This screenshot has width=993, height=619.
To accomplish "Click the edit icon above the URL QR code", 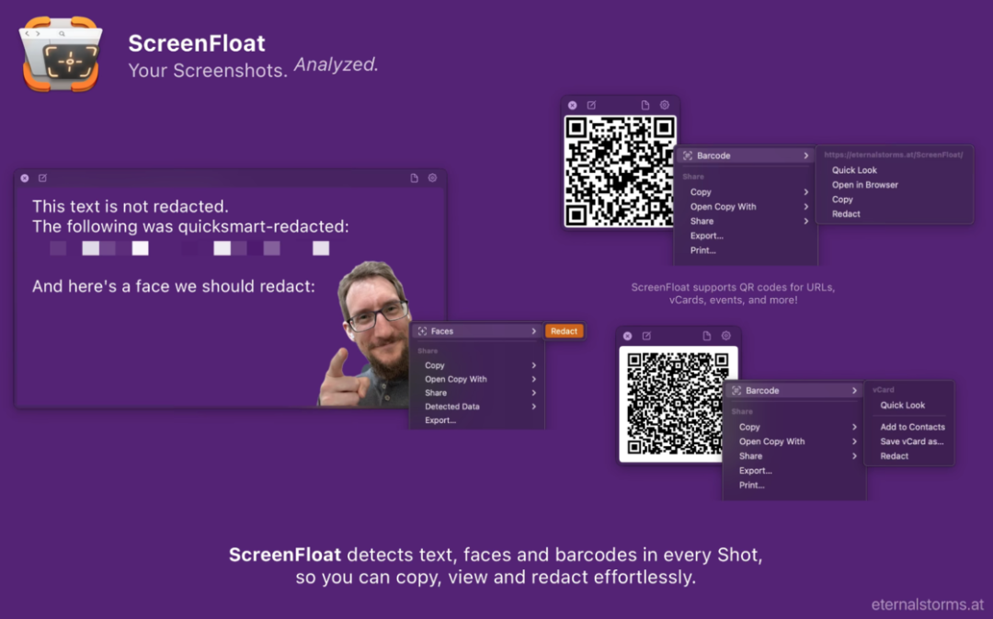I will click(591, 105).
